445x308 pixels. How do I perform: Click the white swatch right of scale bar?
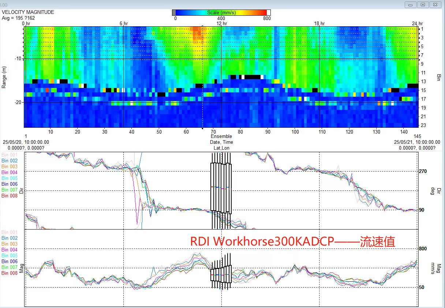pos(269,12)
